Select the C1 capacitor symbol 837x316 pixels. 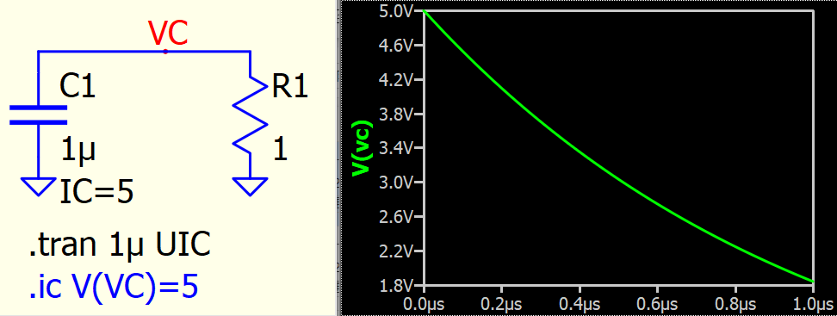[x=39, y=115]
